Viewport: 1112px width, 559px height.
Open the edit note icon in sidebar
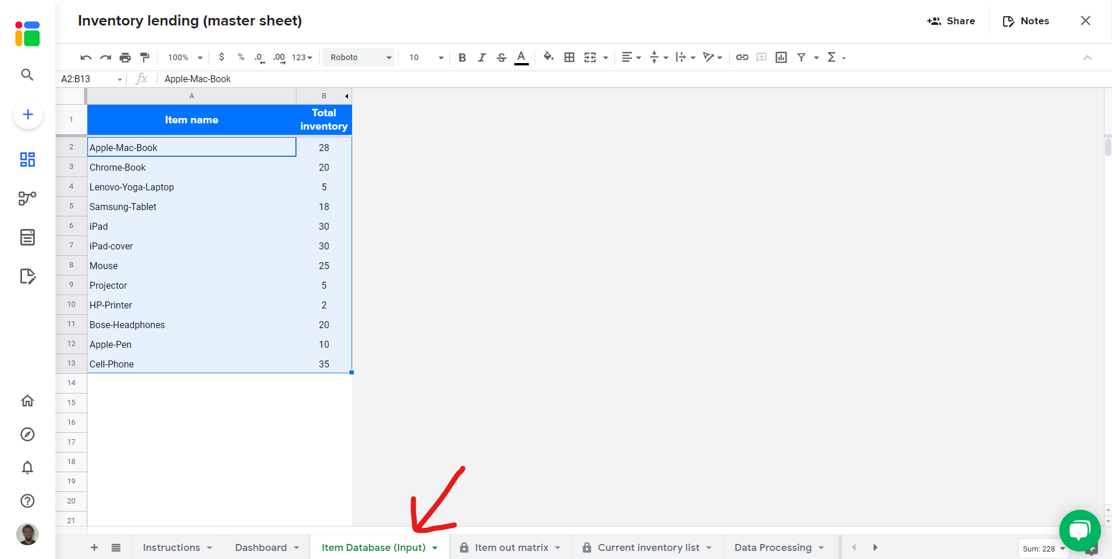click(x=27, y=276)
